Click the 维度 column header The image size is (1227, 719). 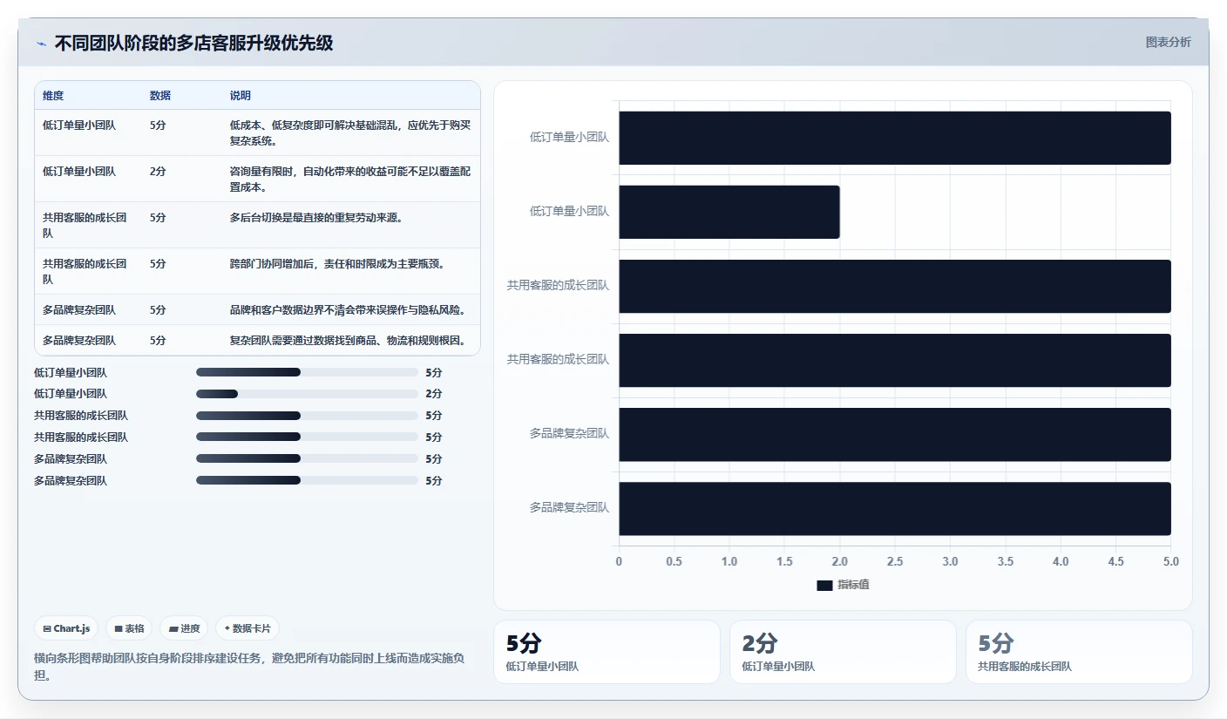point(53,95)
